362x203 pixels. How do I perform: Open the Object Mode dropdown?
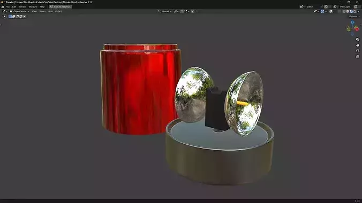pos(19,11)
